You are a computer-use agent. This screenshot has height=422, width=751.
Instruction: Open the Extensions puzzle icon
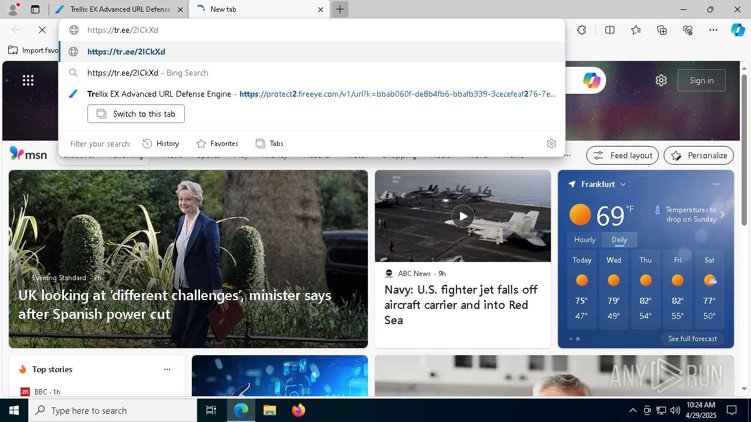click(581, 30)
